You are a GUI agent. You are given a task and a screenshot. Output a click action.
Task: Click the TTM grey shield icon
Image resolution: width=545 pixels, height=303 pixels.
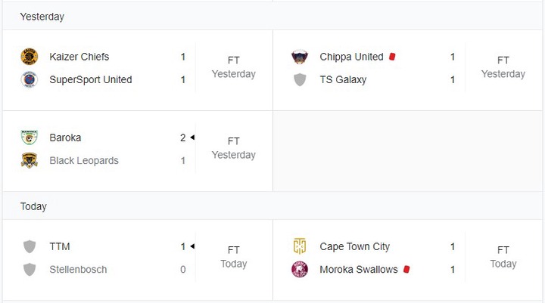30,246
